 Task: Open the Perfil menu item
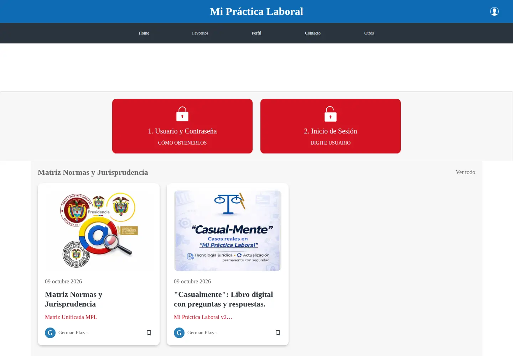coord(256,33)
